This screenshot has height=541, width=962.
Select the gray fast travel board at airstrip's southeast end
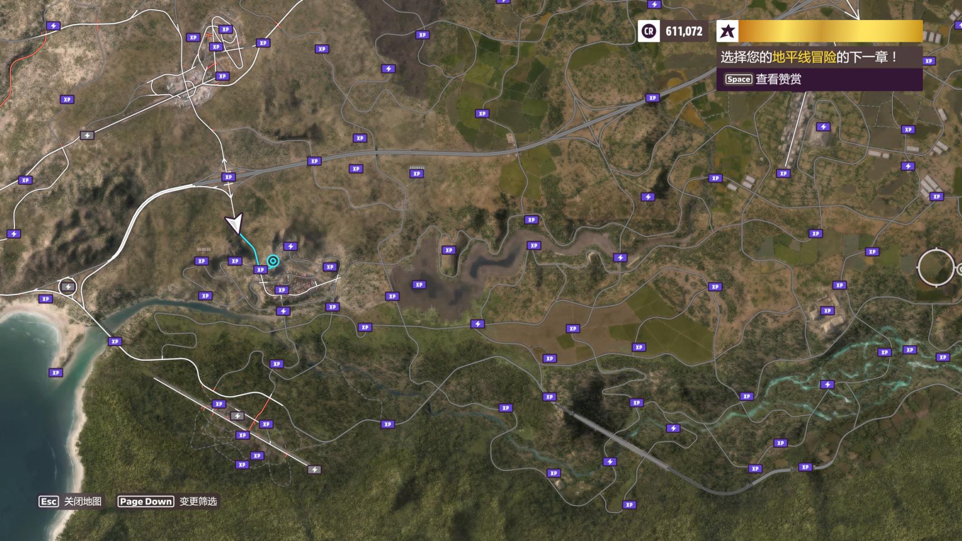[315, 470]
